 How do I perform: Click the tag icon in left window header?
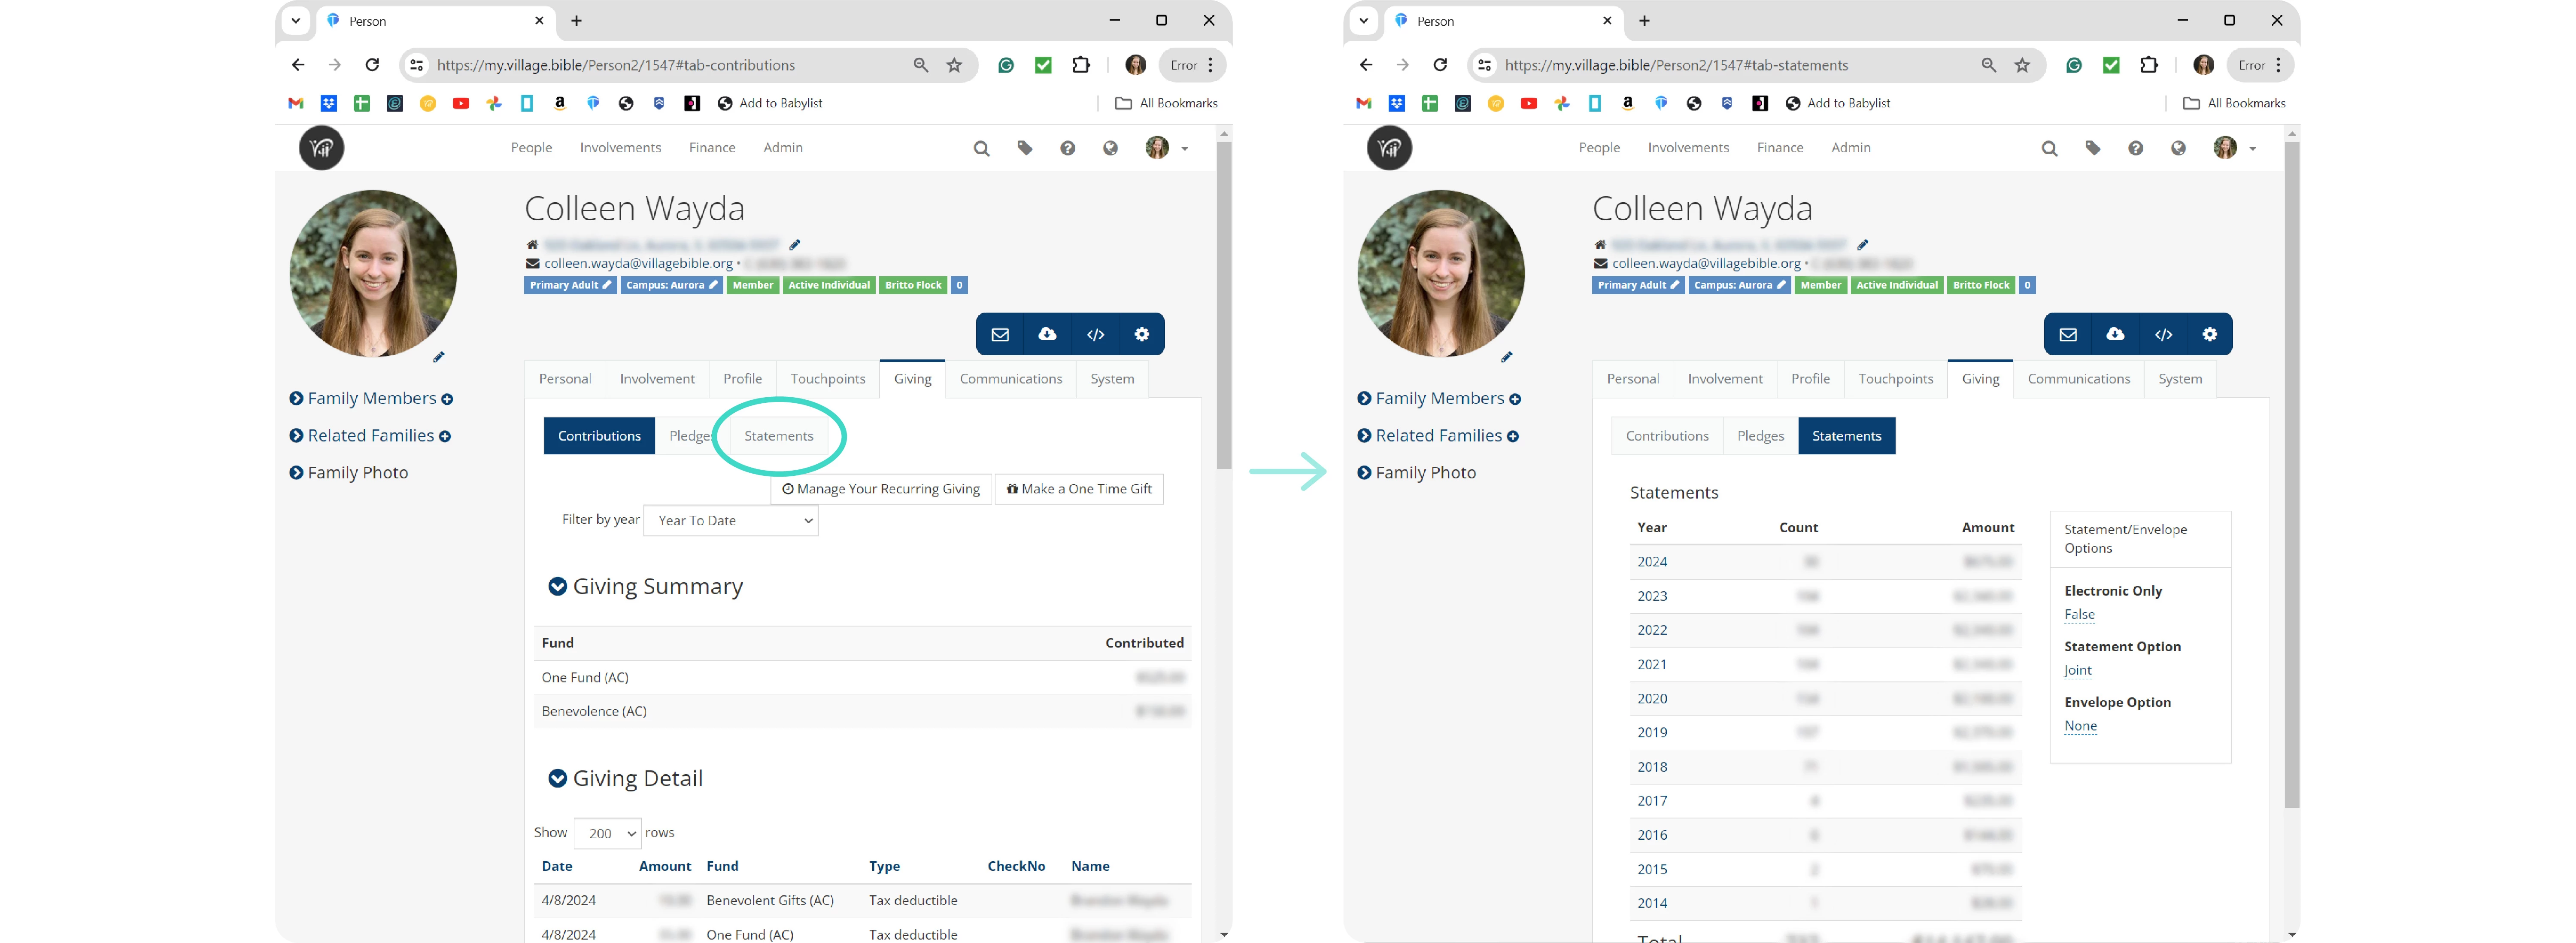pos(1025,148)
